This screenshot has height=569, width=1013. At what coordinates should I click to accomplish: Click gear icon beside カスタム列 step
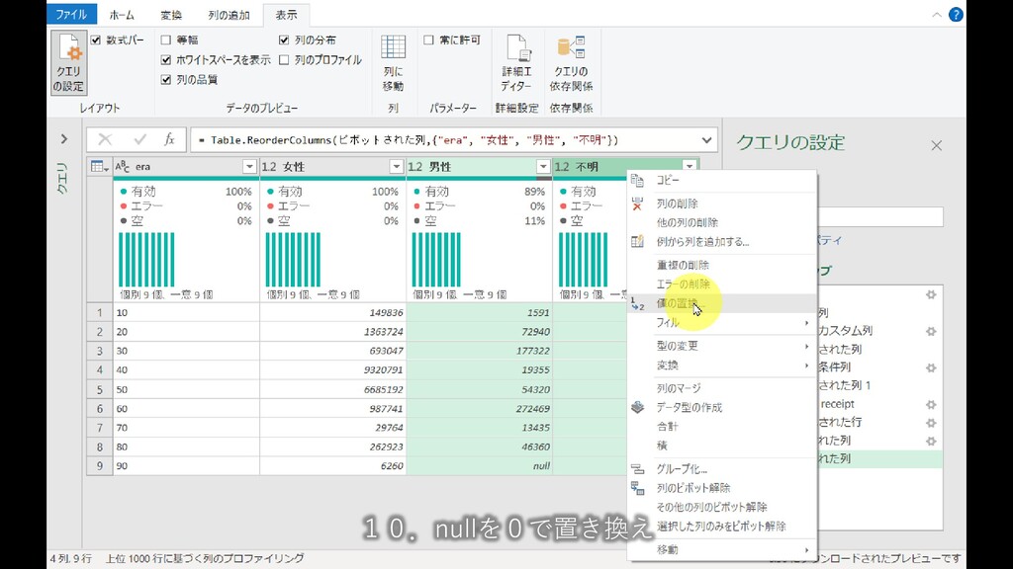(931, 331)
